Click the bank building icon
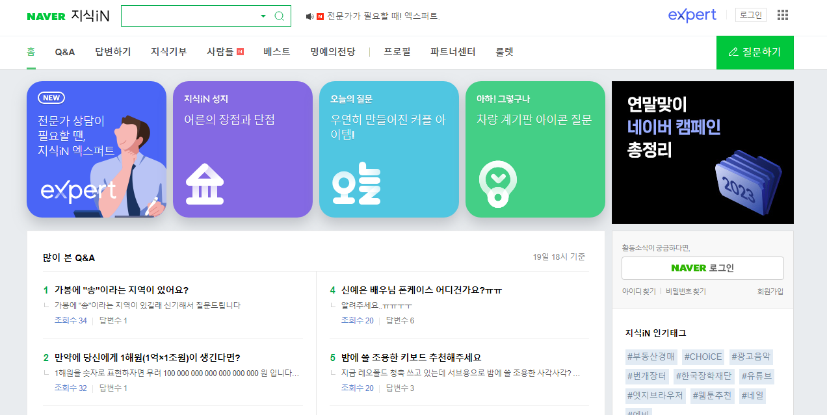The width and height of the screenshot is (827, 415). [x=205, y=184]
